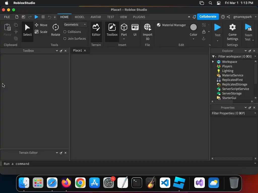
Task: Open Material Manager
Action: click(171, 25)
